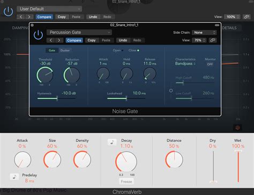This screenshot has height=195, width=254.
Task: Click link icon in ChromaVerb header
Action: tap(246, 17)
